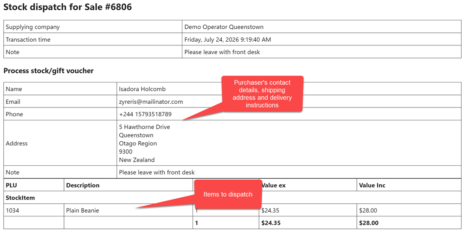
Task: Select the 5 Hawthorne Drive address line
Action: (x=144, y=127)
